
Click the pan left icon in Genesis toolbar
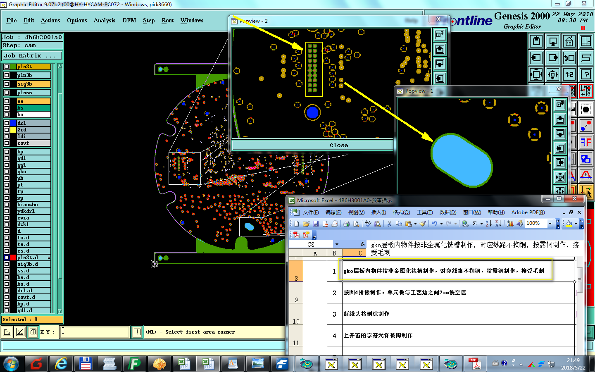coord(536,58)
